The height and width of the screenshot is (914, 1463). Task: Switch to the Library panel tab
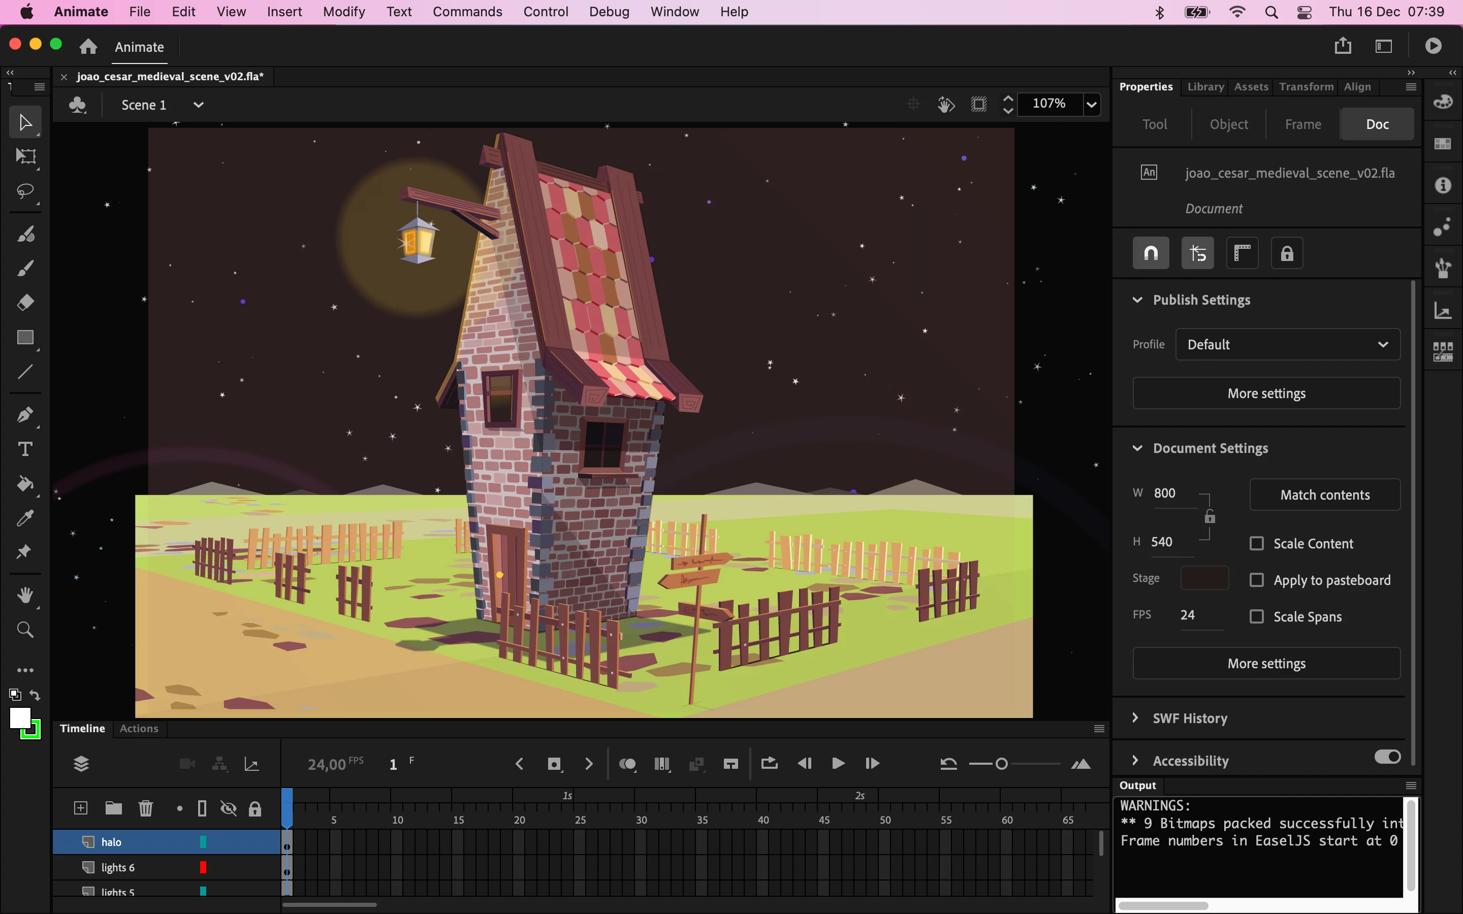(x=1205, y=86)
